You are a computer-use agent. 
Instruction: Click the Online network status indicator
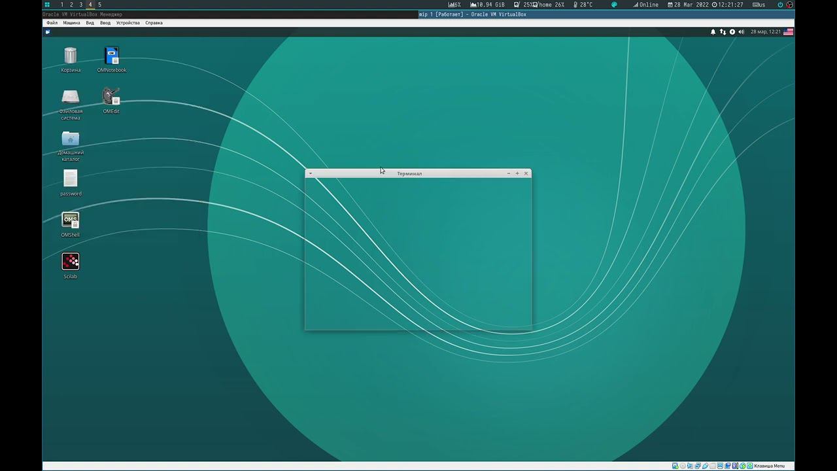point(645,5)
